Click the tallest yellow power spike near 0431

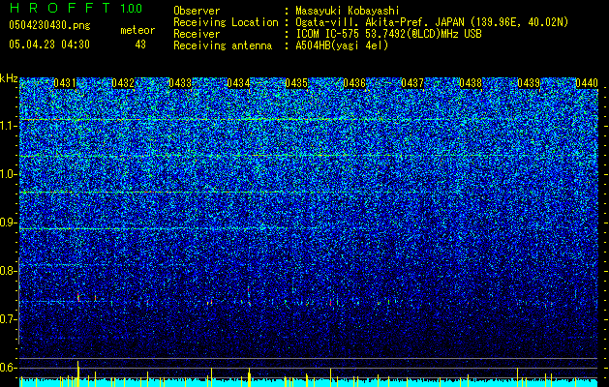[78, 373]
